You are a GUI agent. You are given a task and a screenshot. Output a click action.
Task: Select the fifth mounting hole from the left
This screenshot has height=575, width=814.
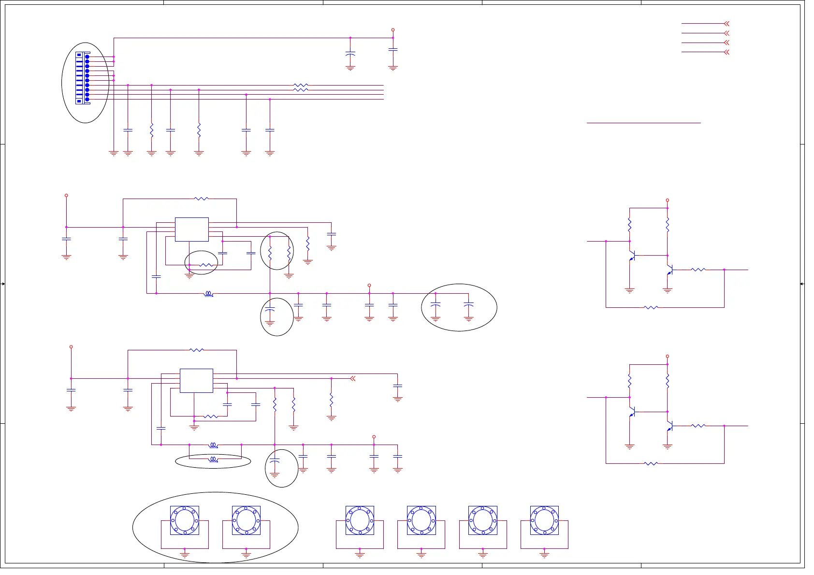(x=483, y=520)
